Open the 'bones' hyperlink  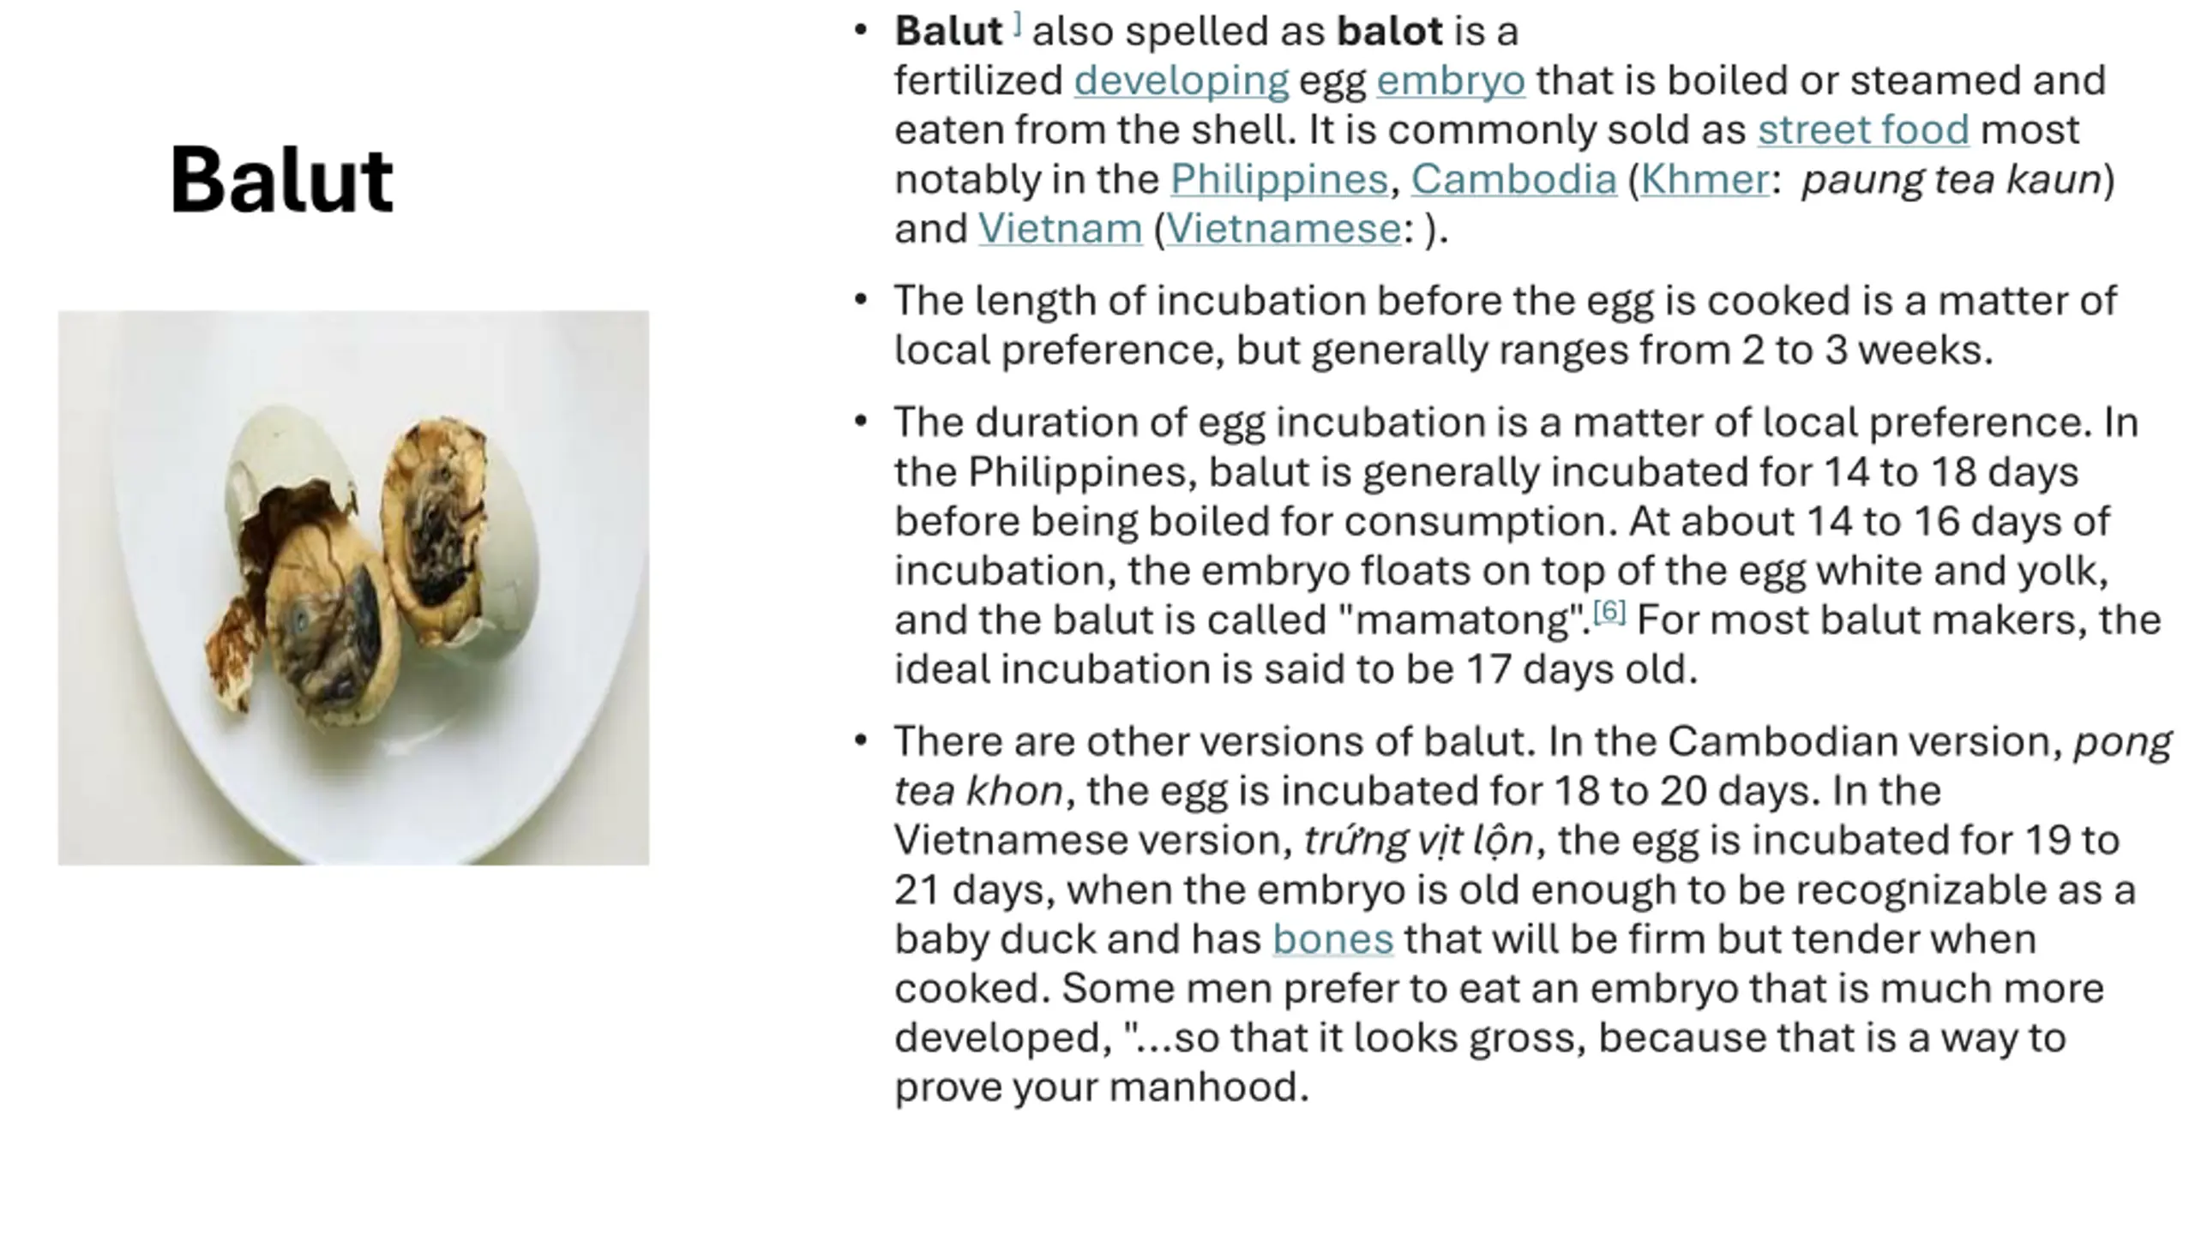point(1332,939)
